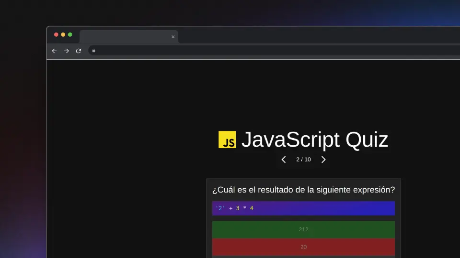The image size is (460, 258).
Task: Select the empty browser tab
Action: tap(129, 37)
